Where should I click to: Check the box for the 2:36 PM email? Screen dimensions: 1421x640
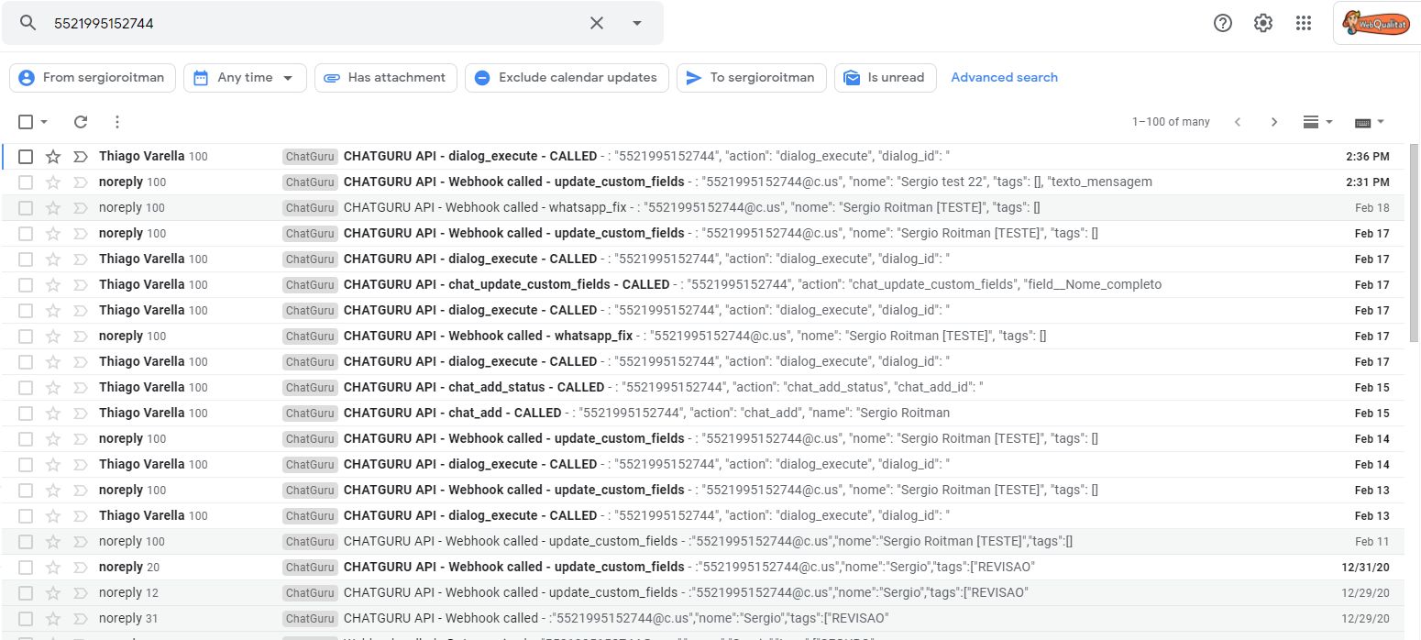click(26, 157)
